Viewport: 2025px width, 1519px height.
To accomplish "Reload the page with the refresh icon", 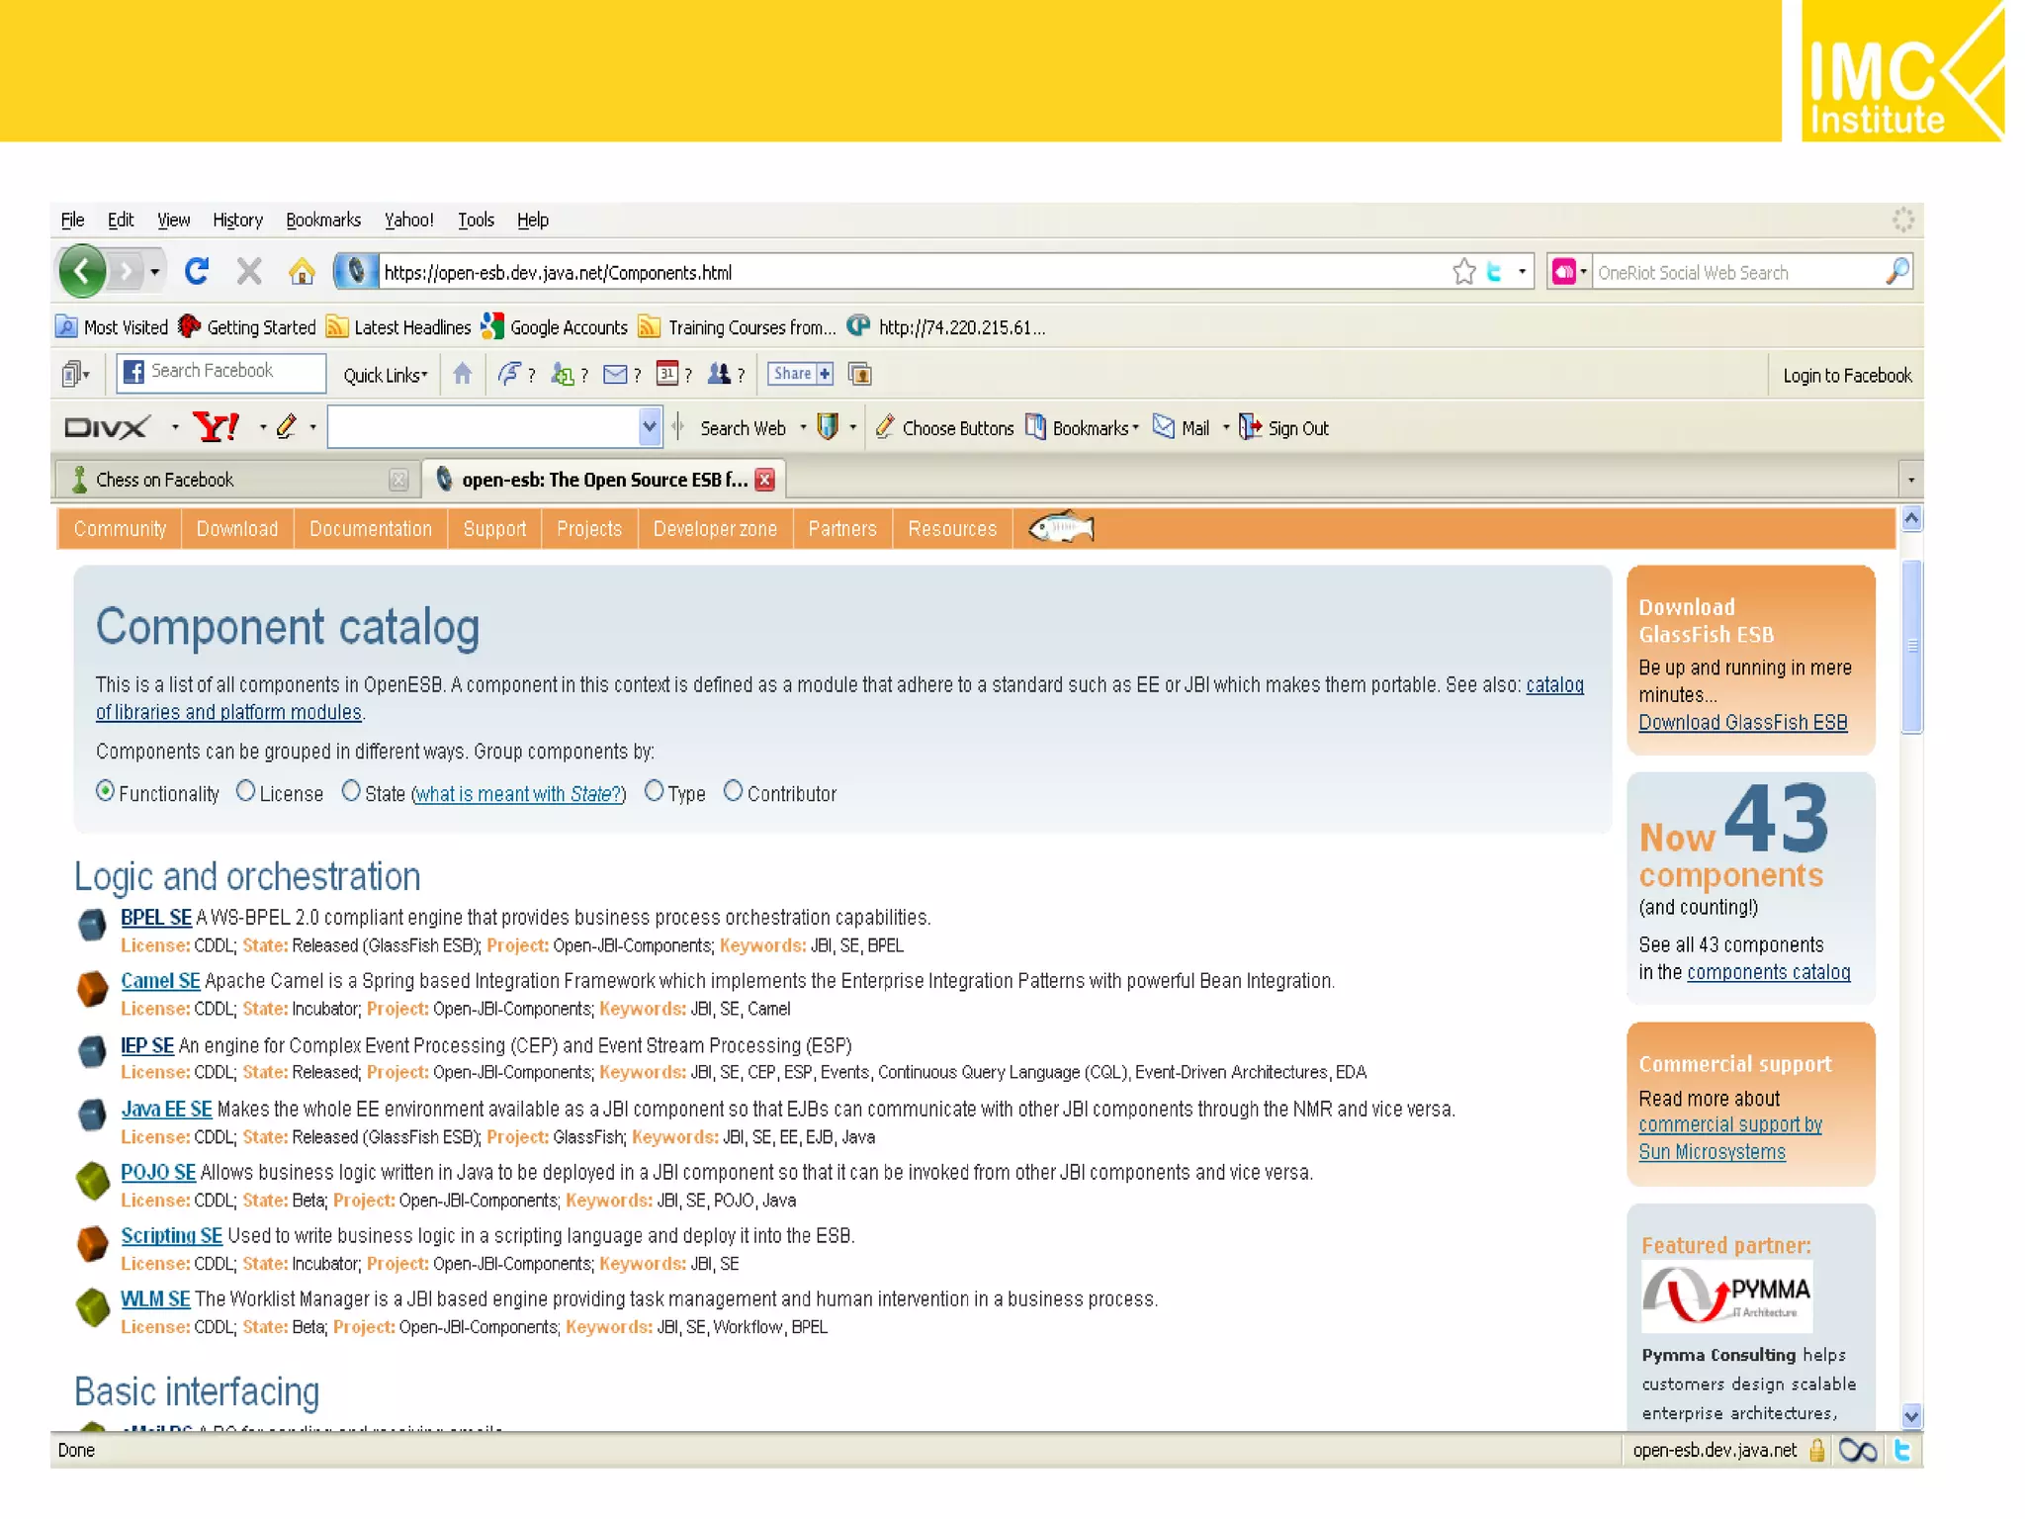I will [197, 271].
